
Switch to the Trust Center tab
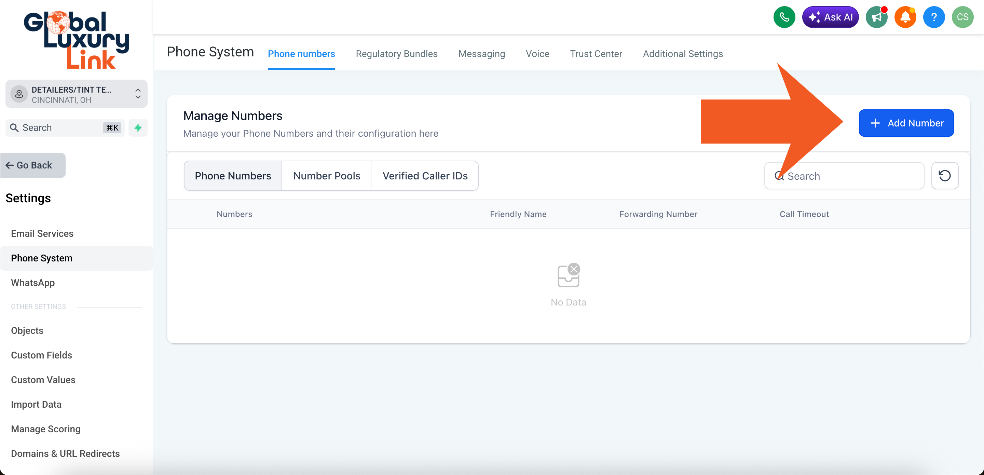click(596, 54)
